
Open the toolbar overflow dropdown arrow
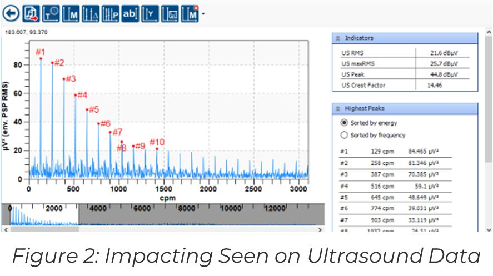point(203,14)
